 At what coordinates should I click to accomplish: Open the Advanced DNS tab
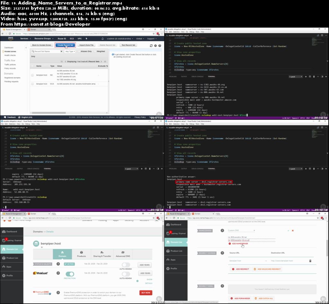[x=123, y=254]
